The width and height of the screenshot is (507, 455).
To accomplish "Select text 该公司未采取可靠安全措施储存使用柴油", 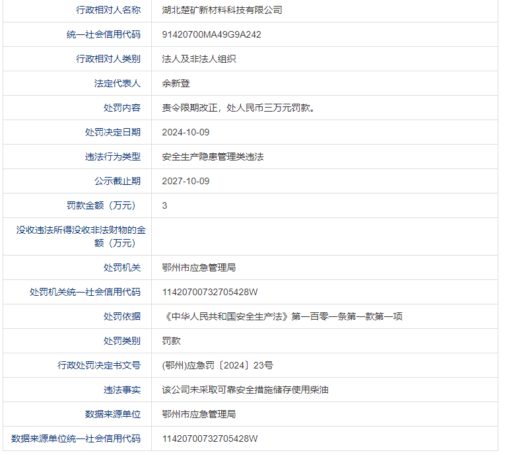I will pos(245,390).
